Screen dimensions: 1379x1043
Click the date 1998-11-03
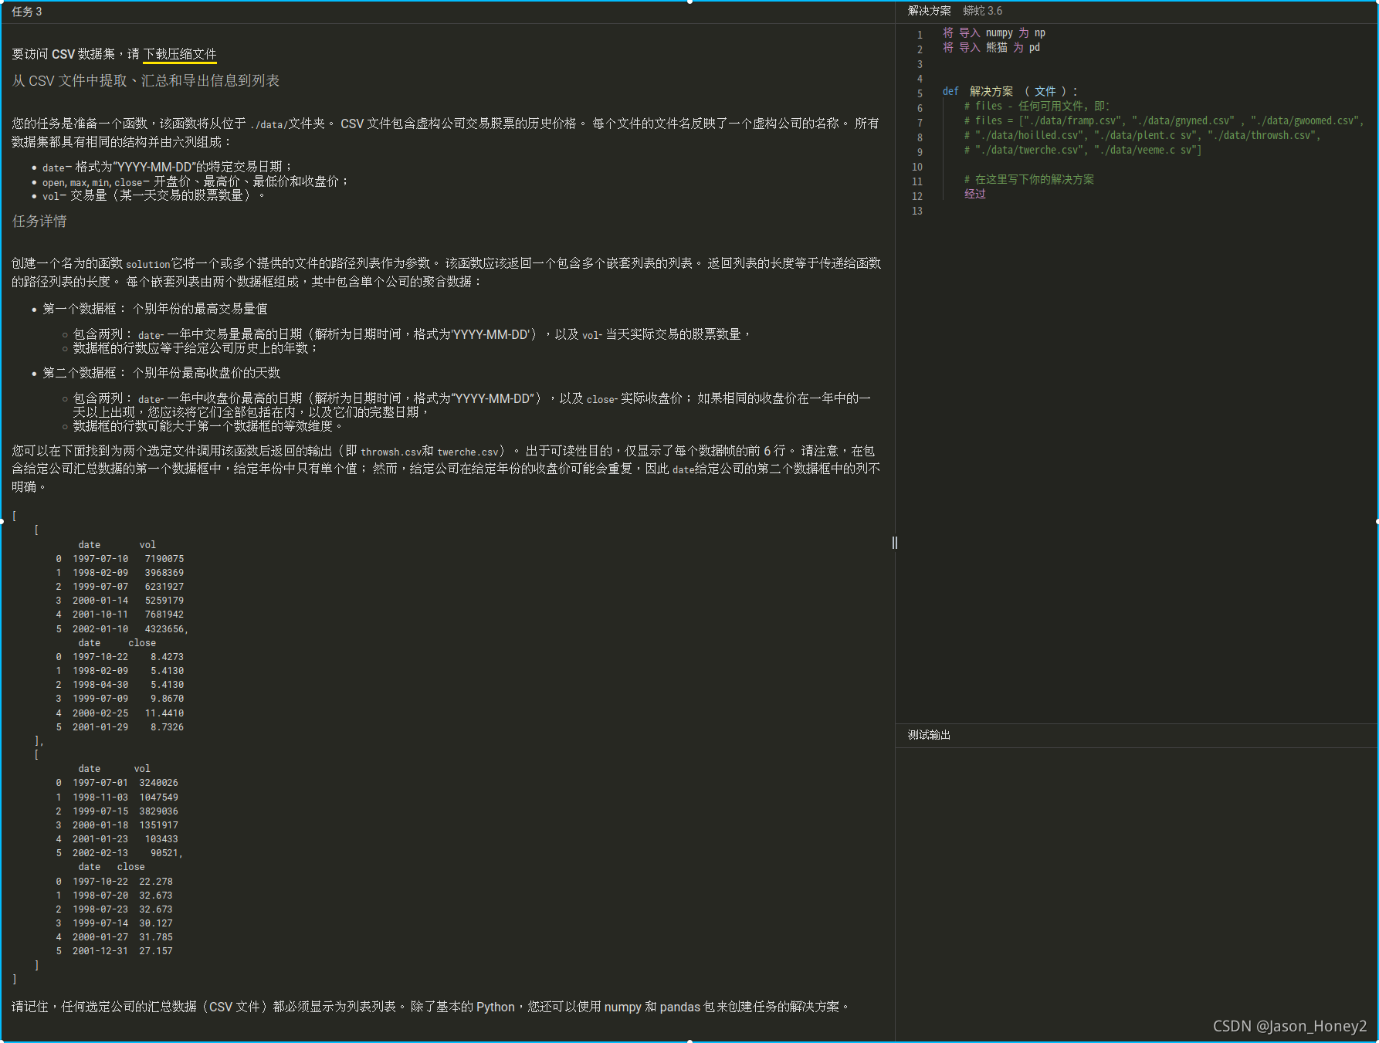(100, 797)
